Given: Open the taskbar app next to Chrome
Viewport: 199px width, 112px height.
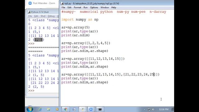Looking at the screenshot, I should click(x=74, y=109).
